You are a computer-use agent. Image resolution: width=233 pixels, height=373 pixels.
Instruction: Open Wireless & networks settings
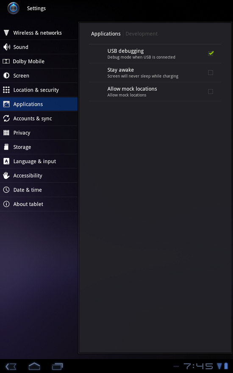[39, 33]
